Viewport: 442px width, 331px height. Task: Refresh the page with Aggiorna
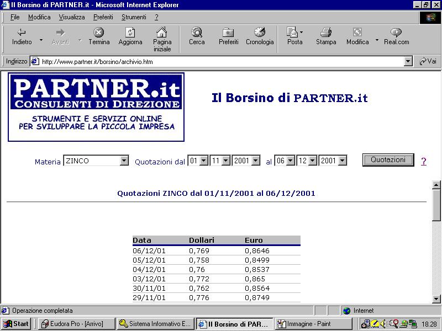[x=130, y=36]
